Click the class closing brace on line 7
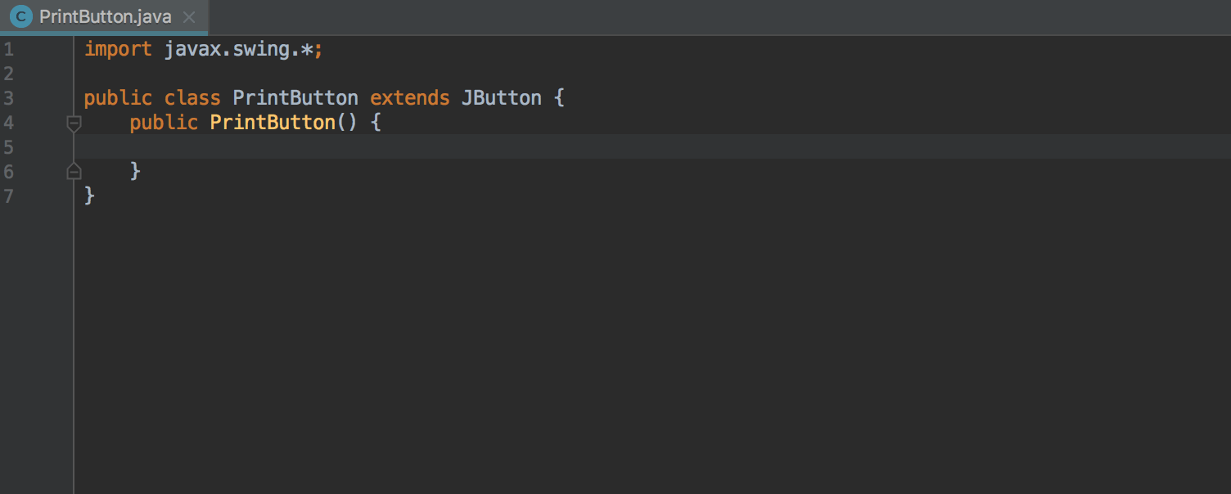1231x494 pixels. point(90,195)
